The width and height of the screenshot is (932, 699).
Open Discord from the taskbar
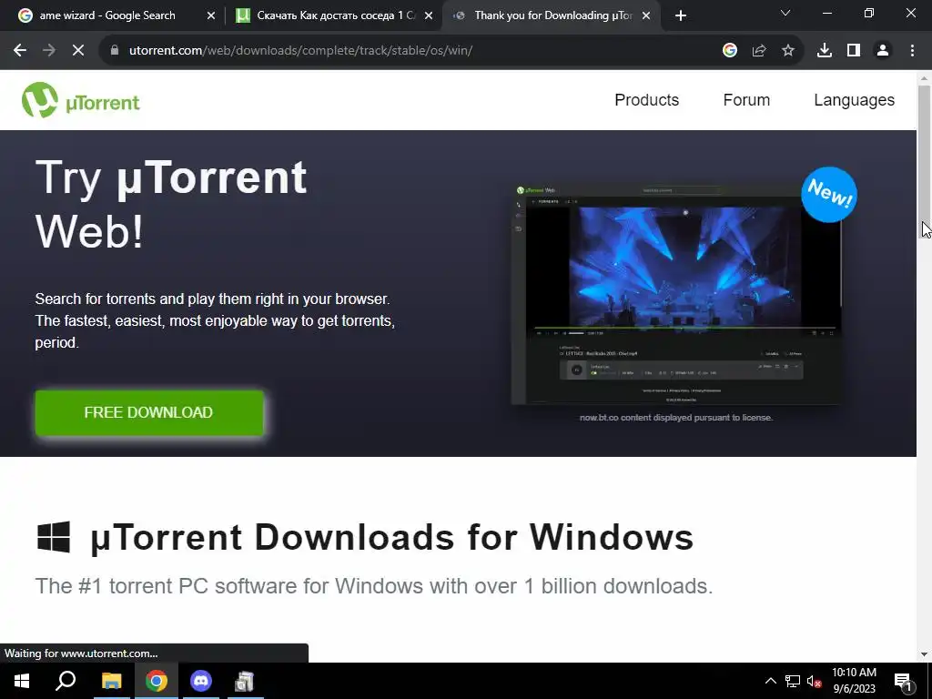point(201,681)
